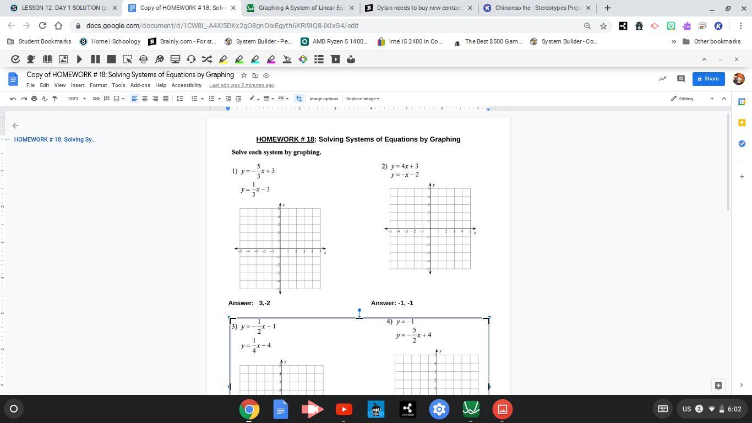
Task: Apply the green highlighter
Action: (x=239, y=59)
